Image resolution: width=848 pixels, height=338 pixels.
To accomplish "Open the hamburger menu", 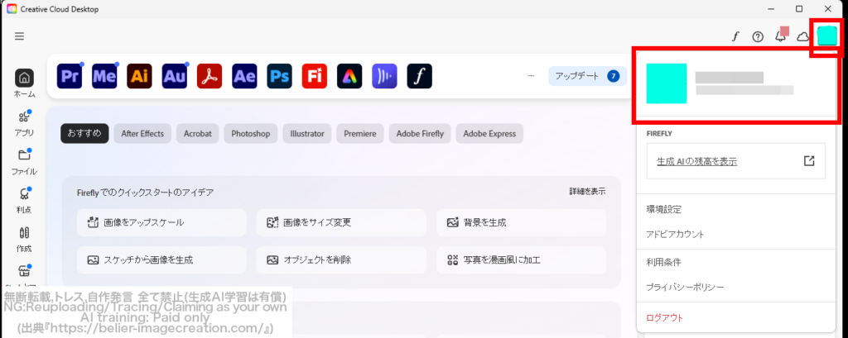I will pos(20,36).
